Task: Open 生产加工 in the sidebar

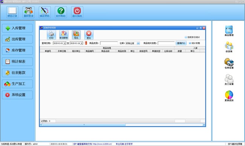Action: (17, 84)
